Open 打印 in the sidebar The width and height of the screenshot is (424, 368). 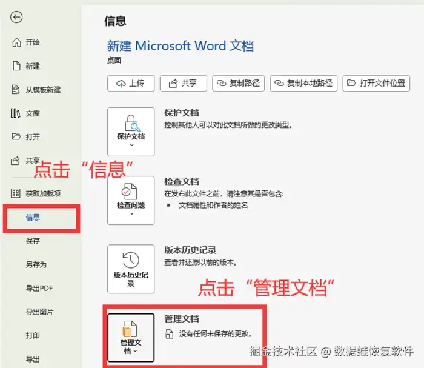33,335
